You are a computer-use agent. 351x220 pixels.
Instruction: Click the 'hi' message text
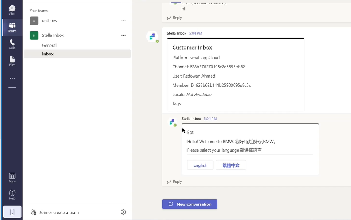tap(183, 9)
